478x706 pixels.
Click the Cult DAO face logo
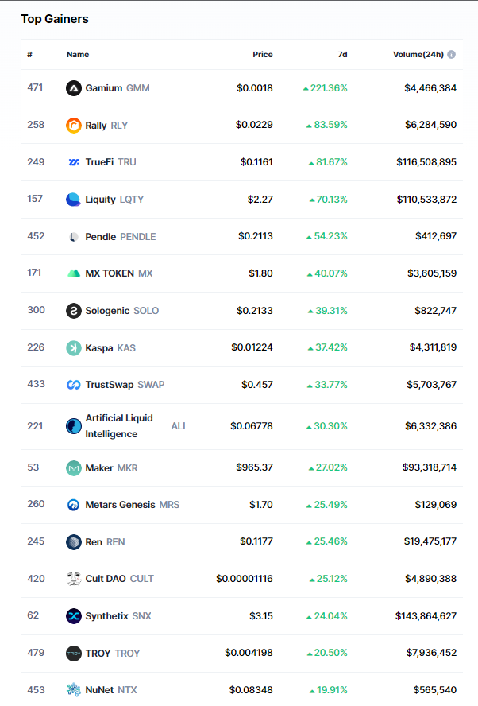point(74,579)
